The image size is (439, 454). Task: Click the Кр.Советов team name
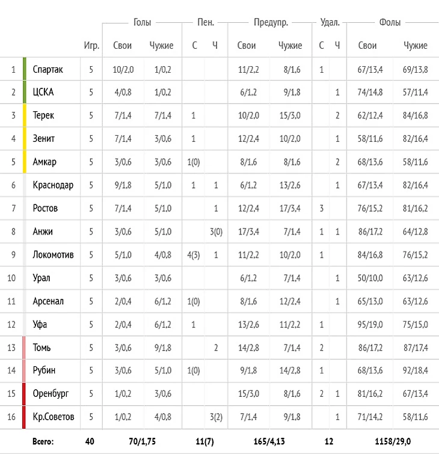(x=54, y=417)
